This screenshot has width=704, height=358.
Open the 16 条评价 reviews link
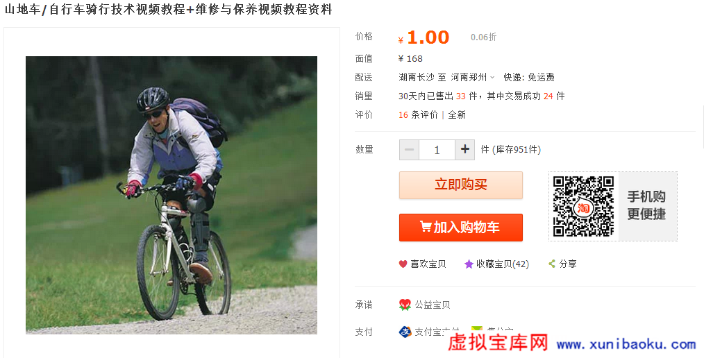418,115
